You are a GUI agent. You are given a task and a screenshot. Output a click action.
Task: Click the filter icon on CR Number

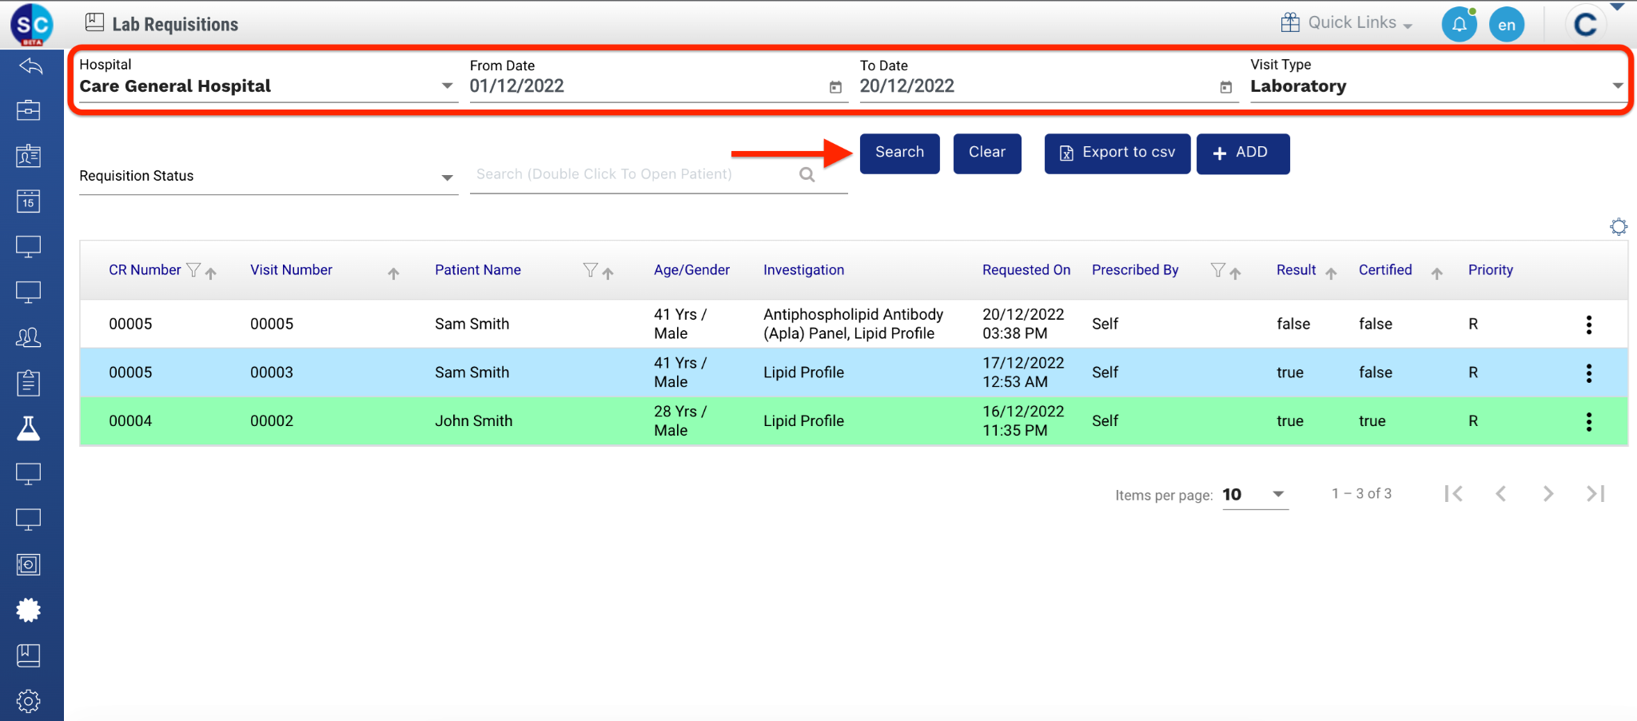(x=193, y=270)
